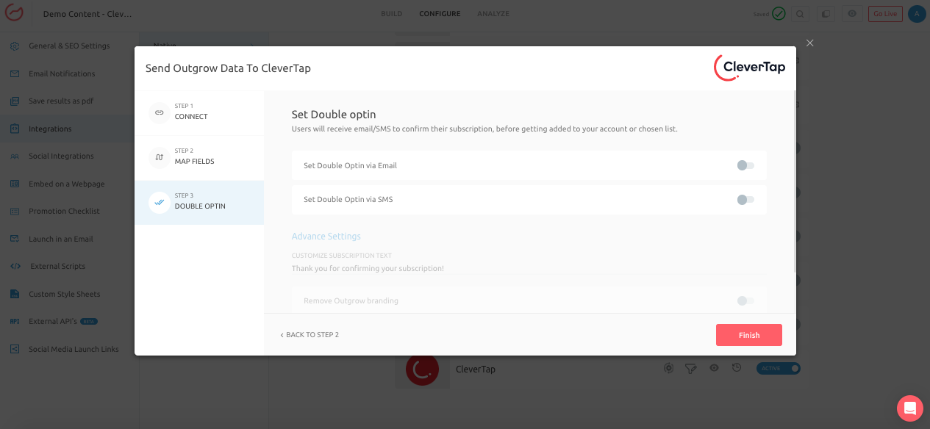The height and width of the screenshot is (429, 930).
Task: Click CleverTap row settings gear icon
Action: (668, 368)
